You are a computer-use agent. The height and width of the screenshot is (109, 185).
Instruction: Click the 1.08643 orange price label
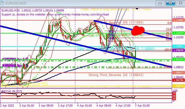[x=178, y=73]
